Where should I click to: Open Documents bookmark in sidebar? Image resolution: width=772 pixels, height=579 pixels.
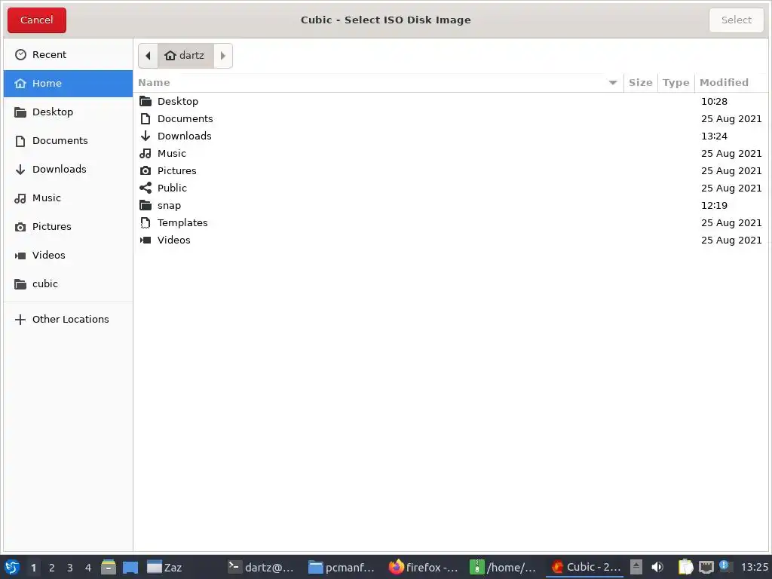[68, 140]
